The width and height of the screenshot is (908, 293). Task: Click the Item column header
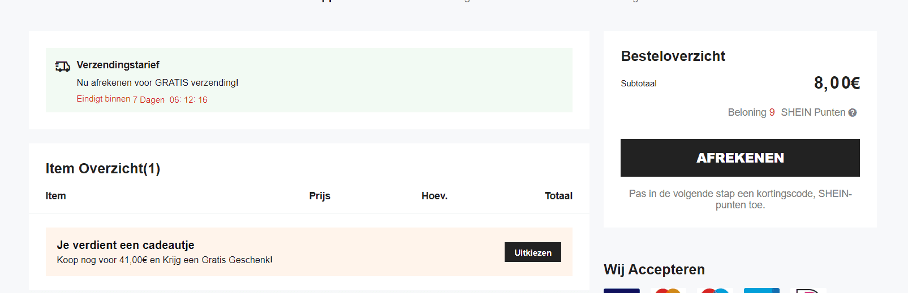[x=55, y=196]
